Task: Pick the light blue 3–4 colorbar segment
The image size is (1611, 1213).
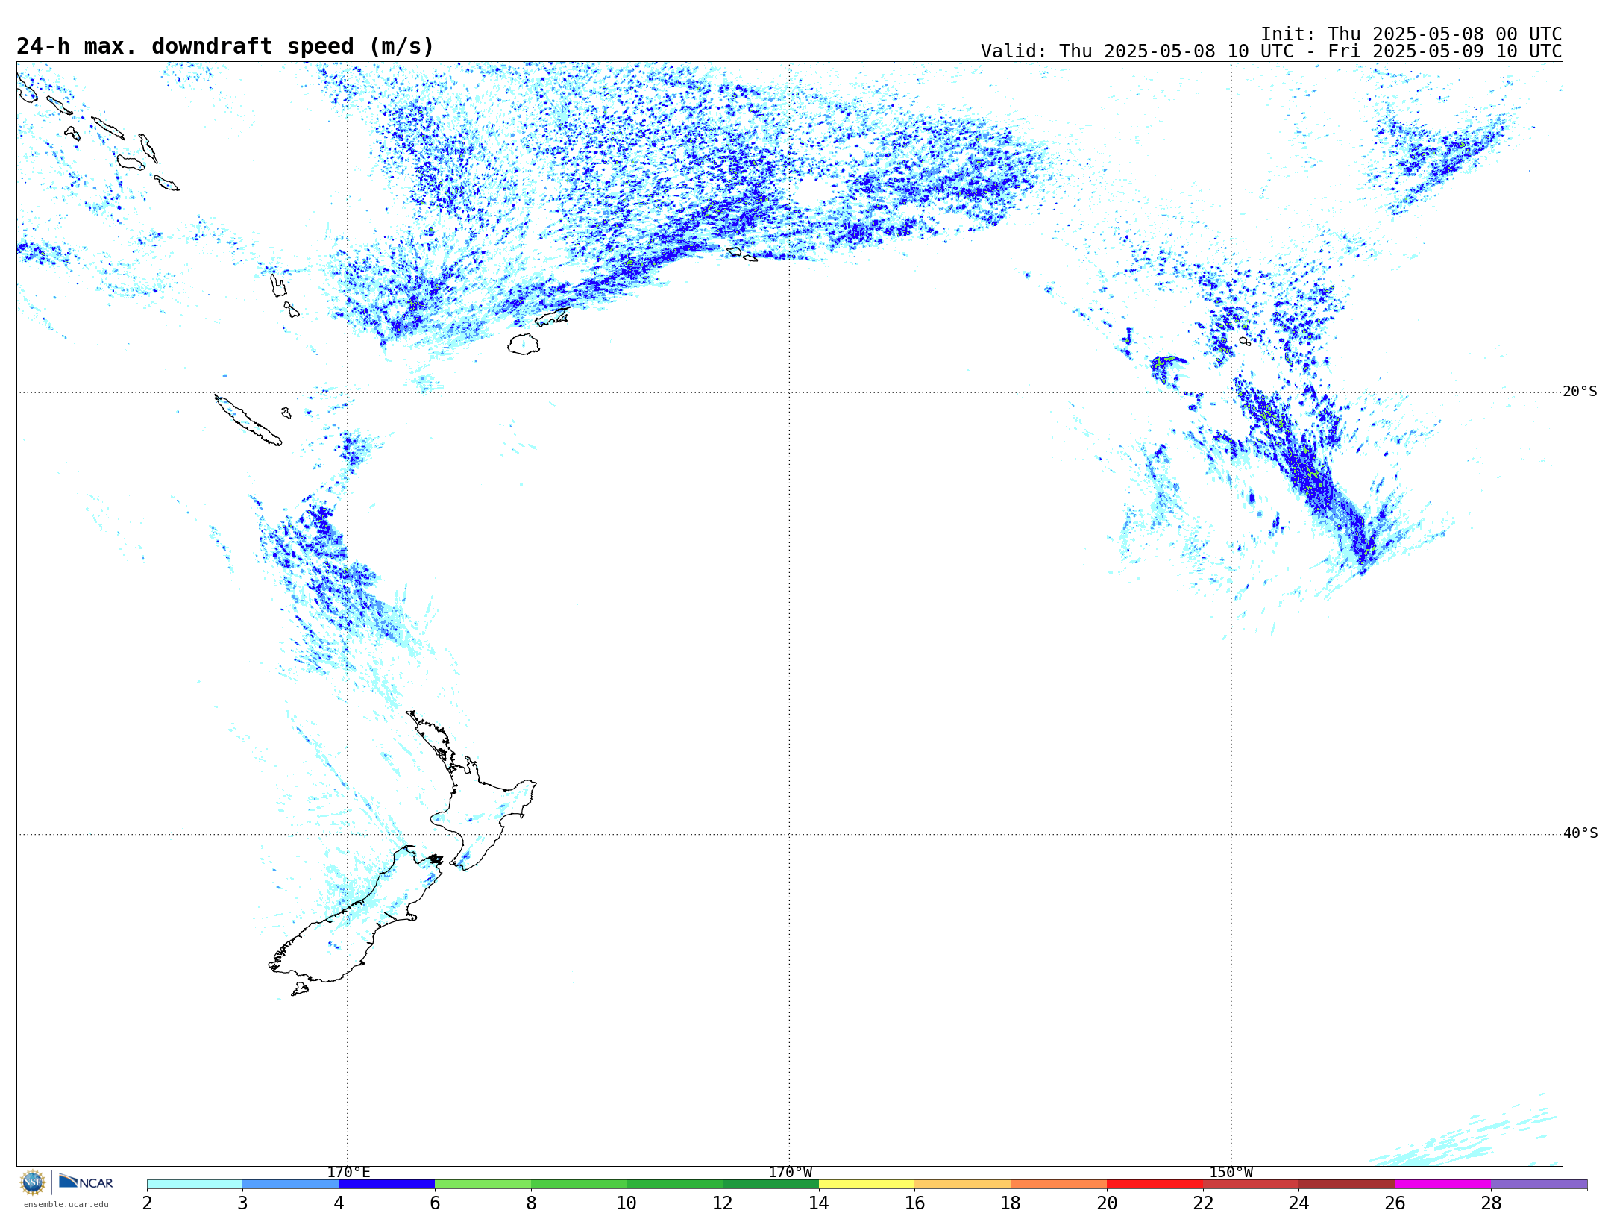Action: [291, 1185]
